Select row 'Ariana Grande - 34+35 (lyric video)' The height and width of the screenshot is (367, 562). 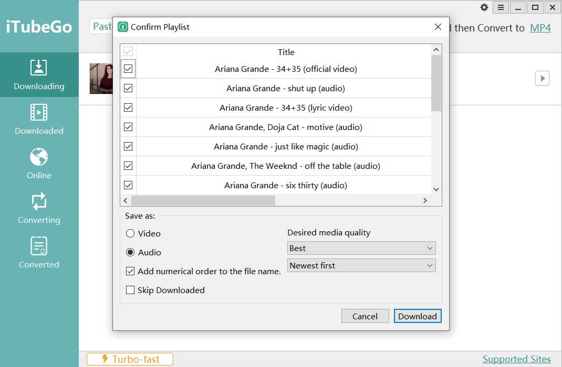284,107
